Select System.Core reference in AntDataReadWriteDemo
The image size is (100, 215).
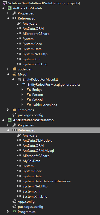[32, 171]
